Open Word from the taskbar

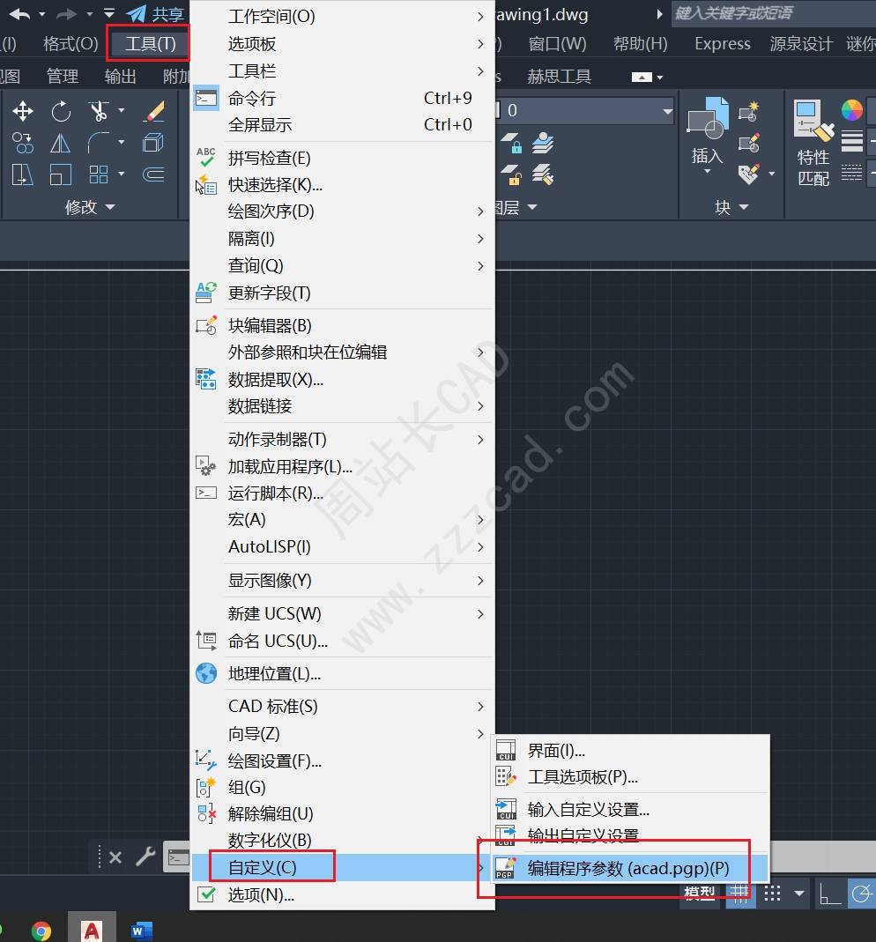point(142,931)
